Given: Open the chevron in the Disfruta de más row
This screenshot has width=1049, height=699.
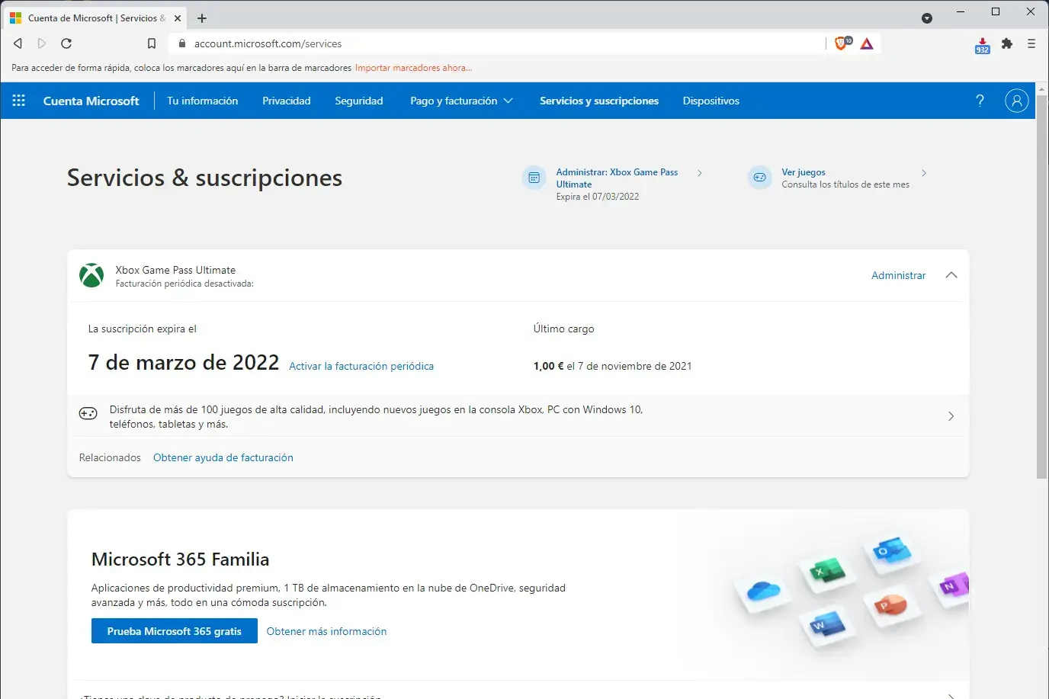Looking at the screenshot, I should click(951, 416).
